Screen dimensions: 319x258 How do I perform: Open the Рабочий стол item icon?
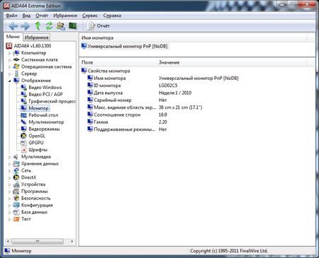click(23, 115)
